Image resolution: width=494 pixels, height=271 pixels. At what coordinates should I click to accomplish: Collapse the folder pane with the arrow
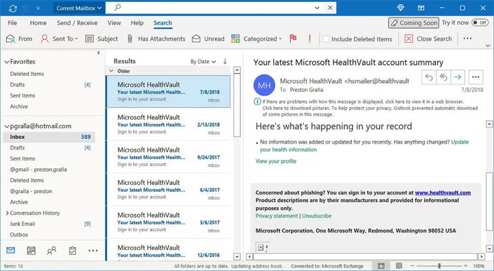99,53
